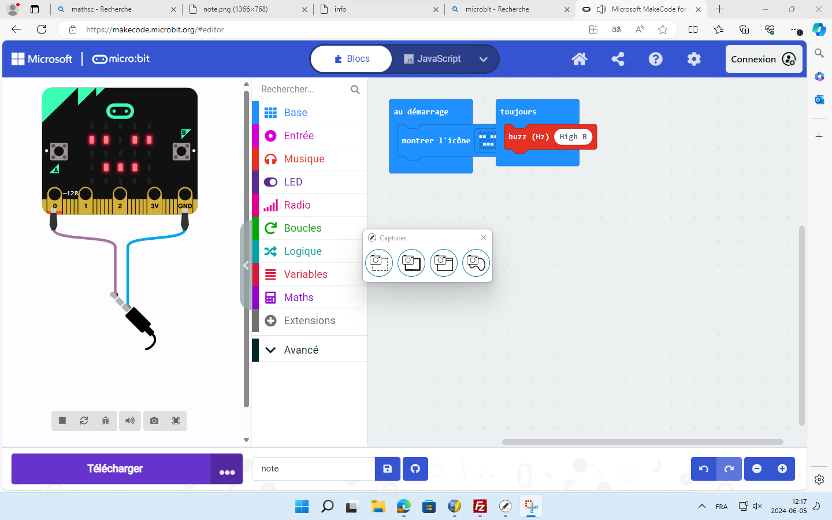Image resolution: width=832 pixels, height=520 pixels.
Task: Launch the simulator in fullscreen
Action: coord(176,421)
